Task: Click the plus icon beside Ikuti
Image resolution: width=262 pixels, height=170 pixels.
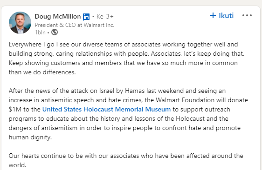Action: tap(213, 15)
